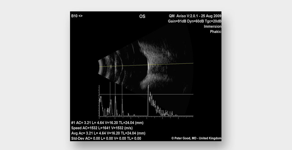Image resolution: width=292 pixels, height=150 pixels.
Task: Click the Gain=91dB Dyn=60dB Tgc=20dB settings
Action: click(x=195, y=21)
